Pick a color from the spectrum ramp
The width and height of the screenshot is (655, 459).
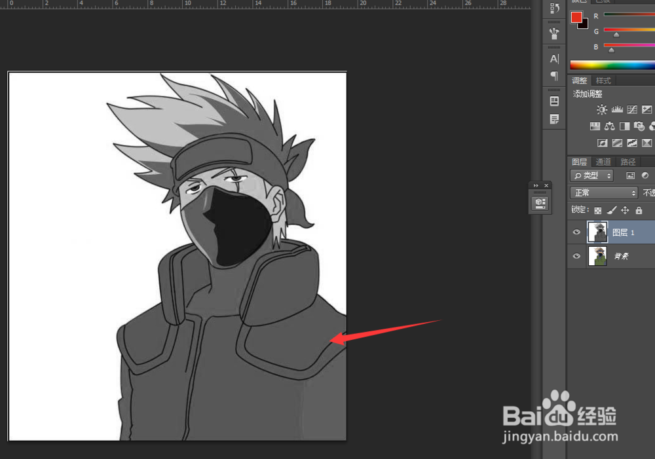(612, 65)
